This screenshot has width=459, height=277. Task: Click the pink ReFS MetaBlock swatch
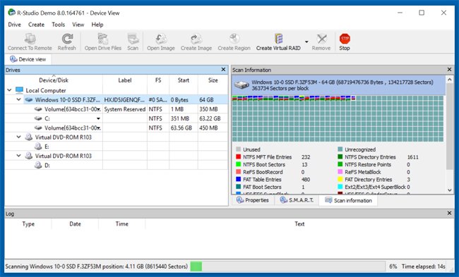click(340, 172)
